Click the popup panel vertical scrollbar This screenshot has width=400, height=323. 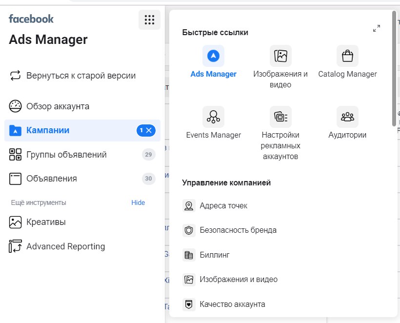394,69
